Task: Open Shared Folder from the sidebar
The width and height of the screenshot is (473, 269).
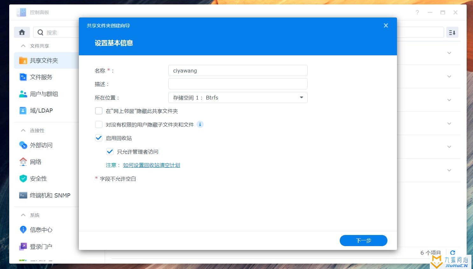Action: pos(46,60)
